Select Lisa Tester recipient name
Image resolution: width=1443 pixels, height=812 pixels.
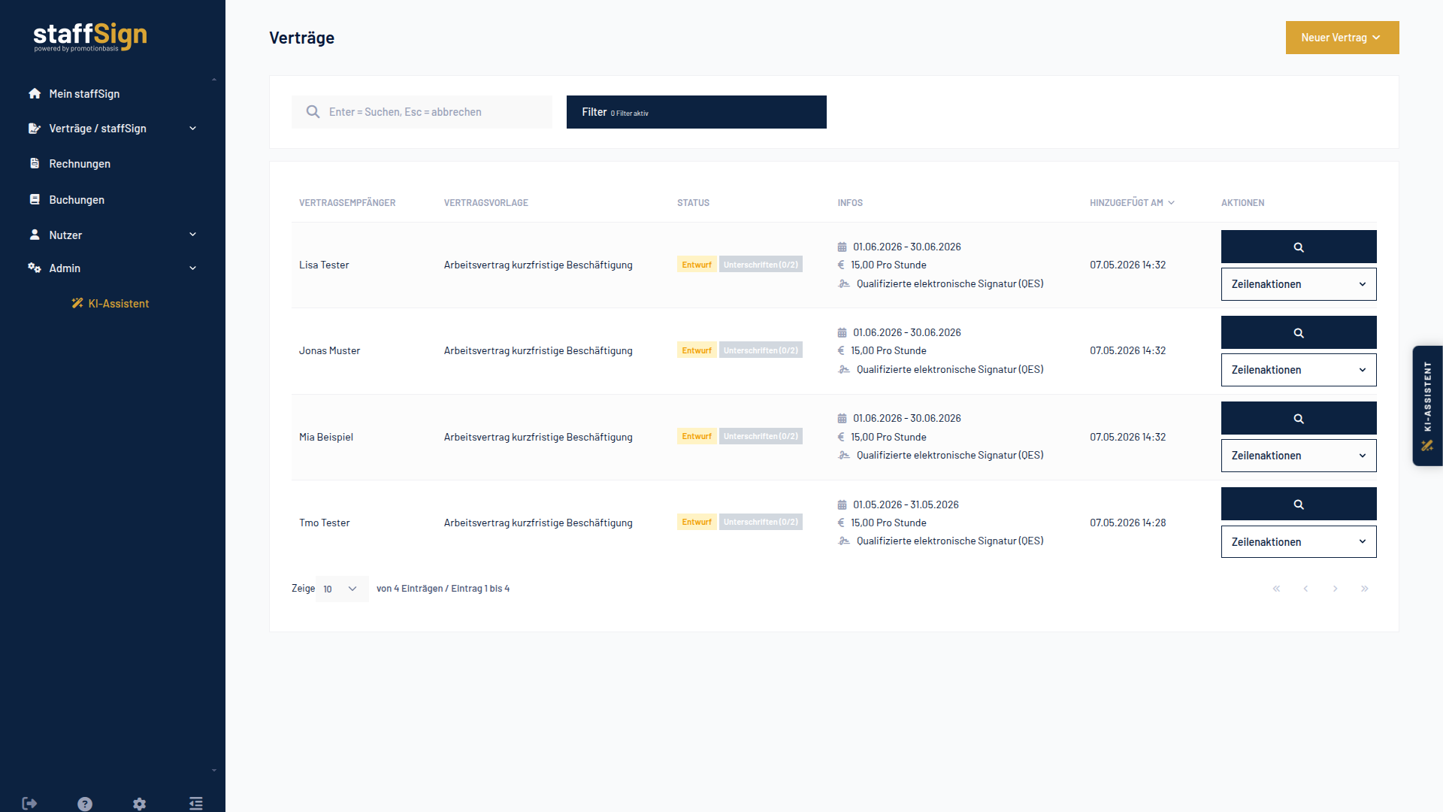click(x=324, y=265)
